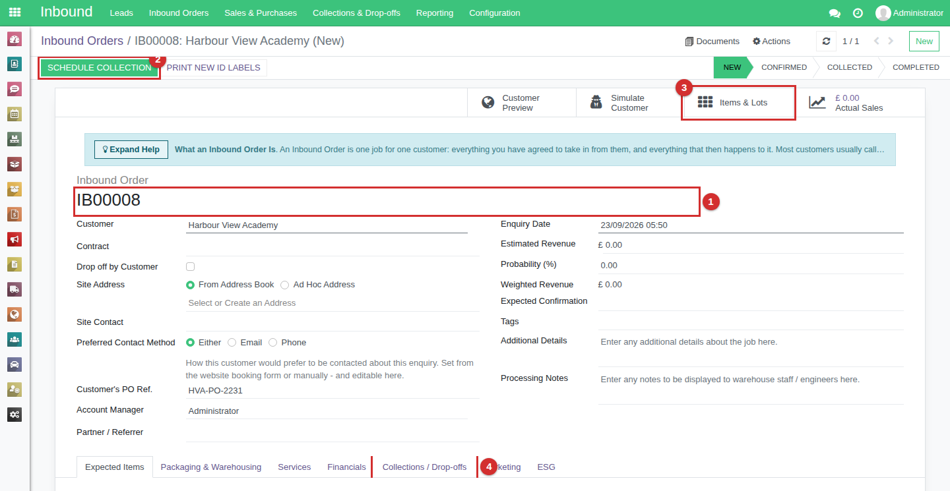Switch to the ESG tab
The image size is (950, 491).
click(546, 467)
